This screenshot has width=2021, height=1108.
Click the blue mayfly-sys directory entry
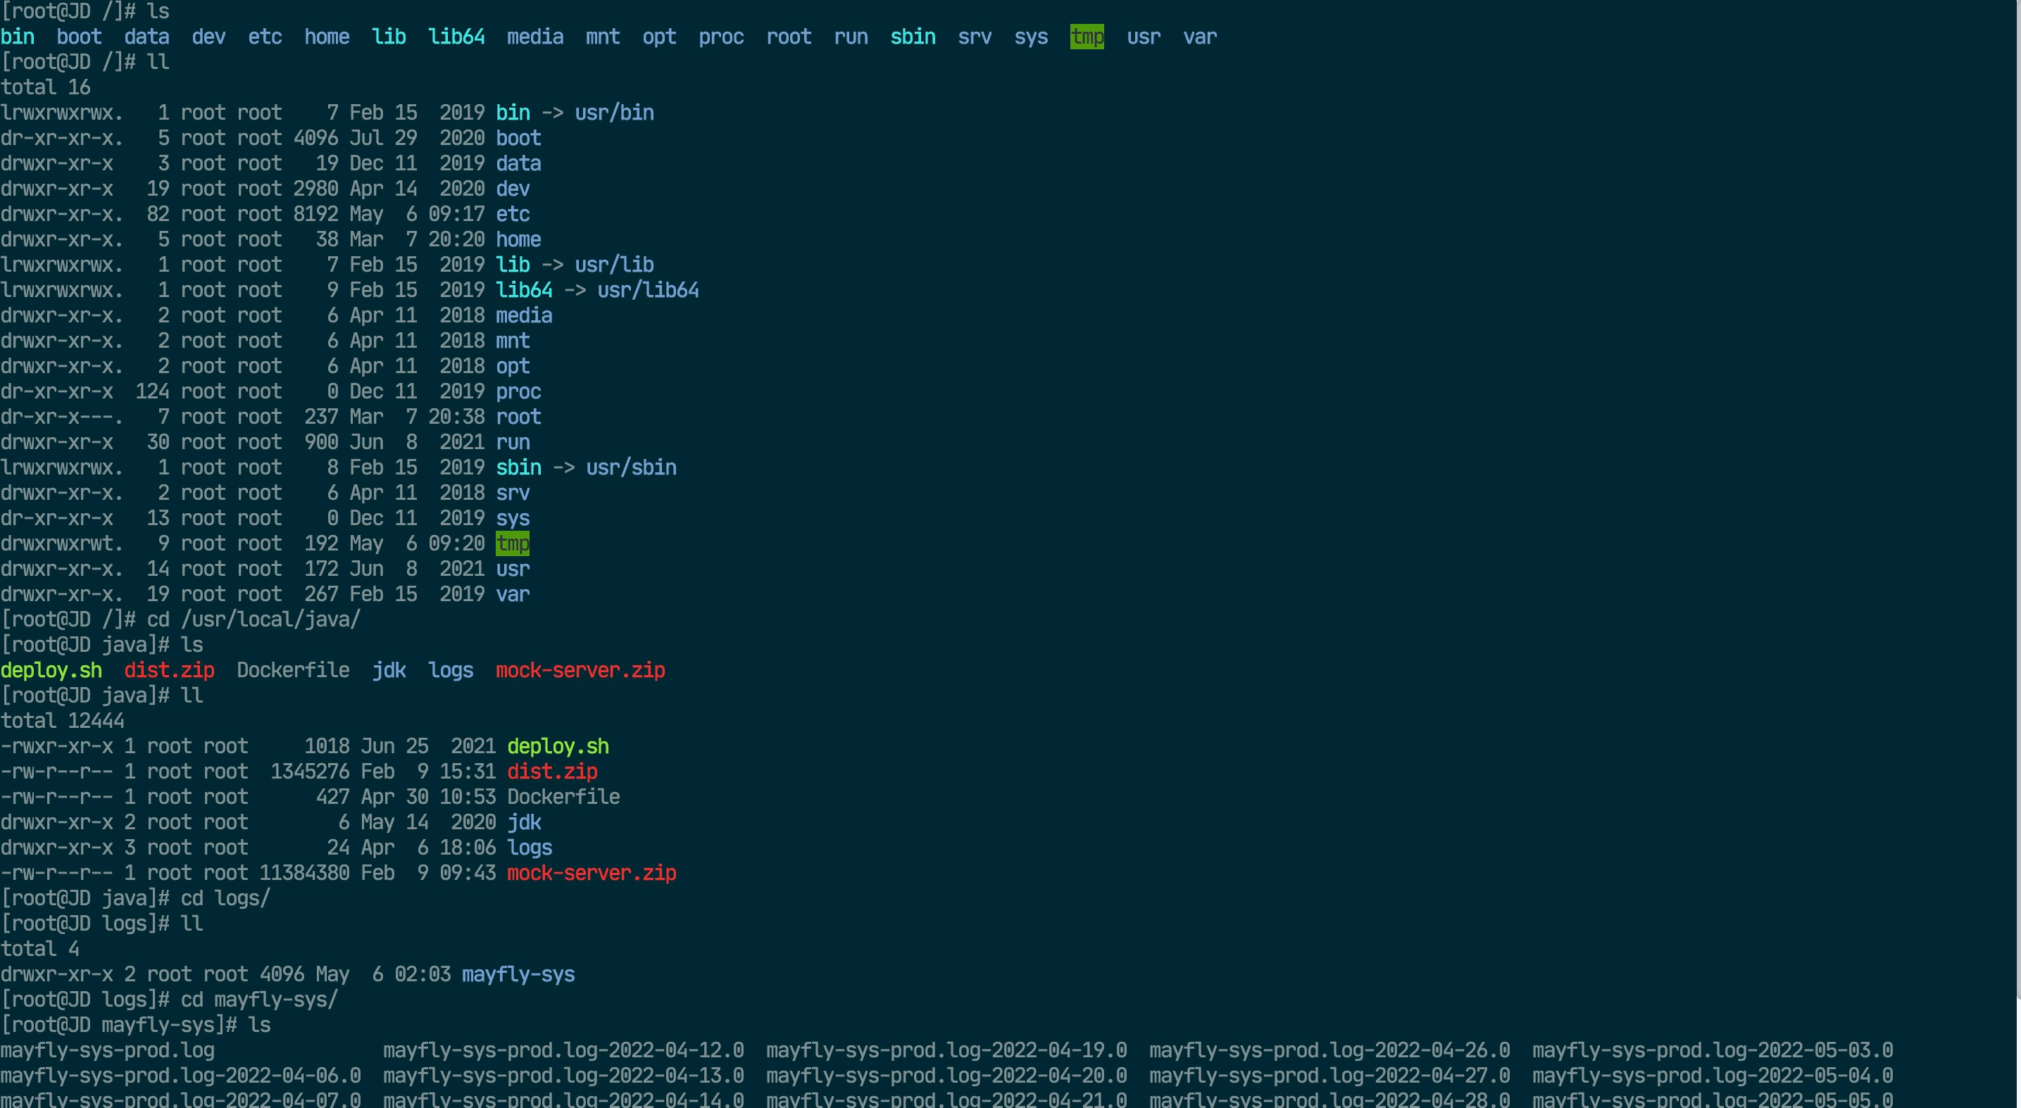point(518,974)
